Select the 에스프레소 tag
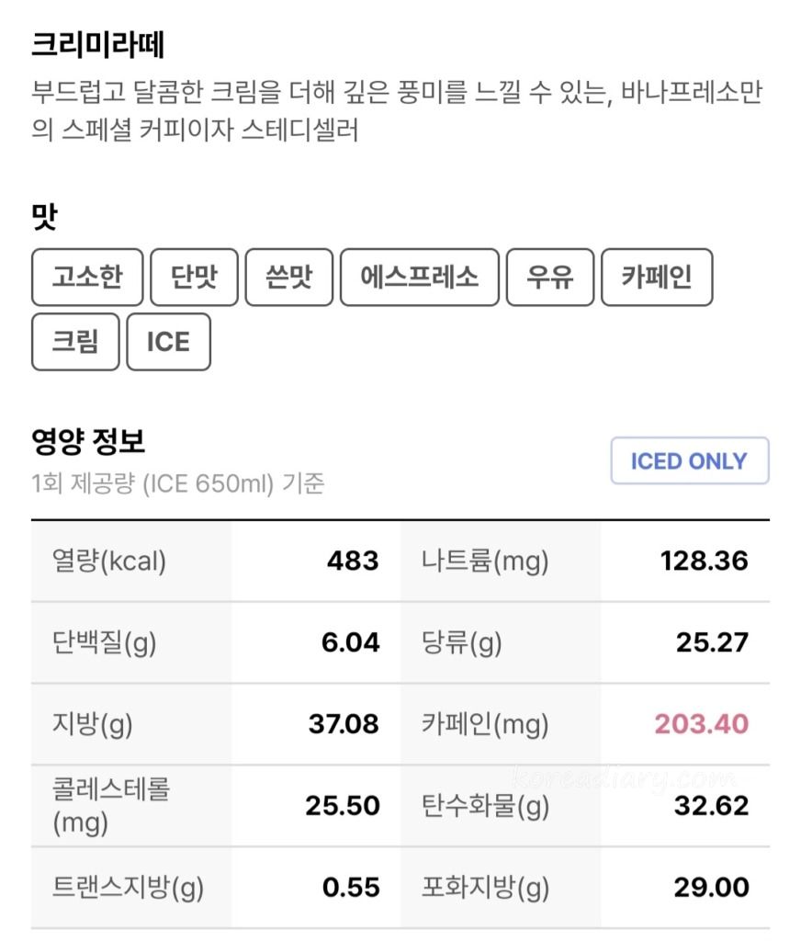The width and height of the screenshot is (801, 941). [x=420, y=278]
